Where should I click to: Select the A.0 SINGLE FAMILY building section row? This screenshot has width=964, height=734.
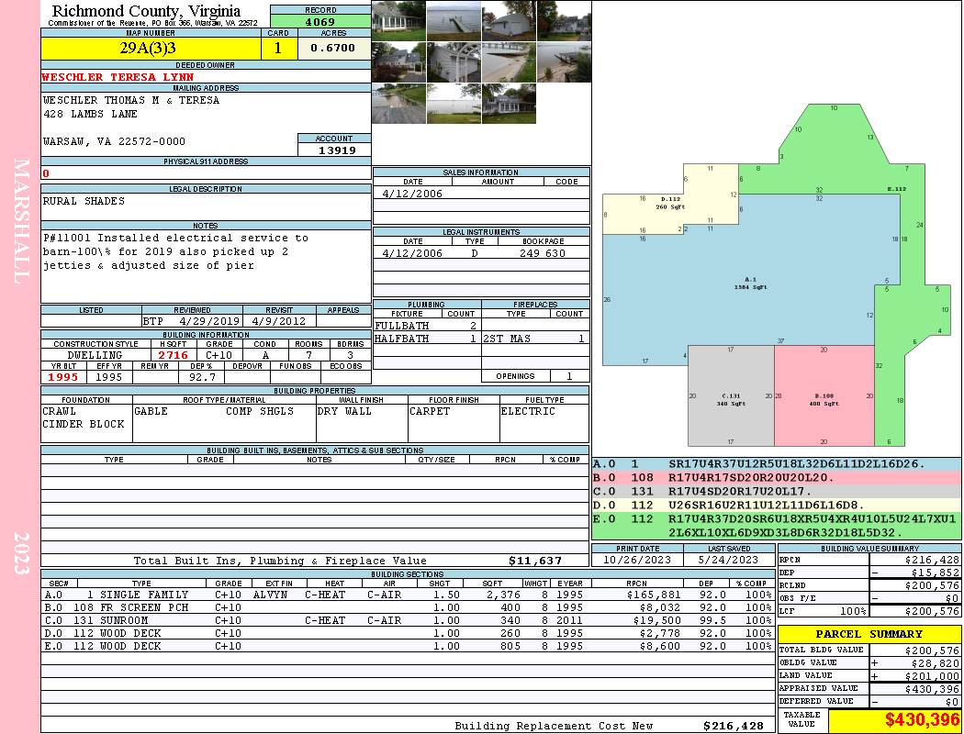[x=409, y=595]
